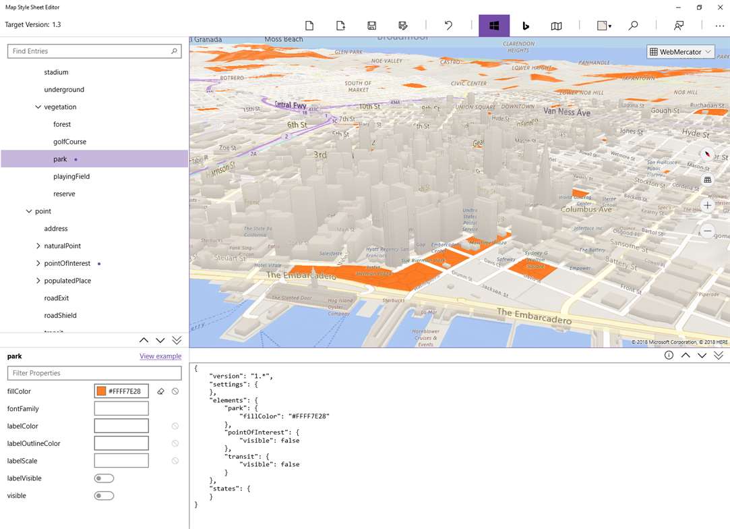
Task: Select the Bing logo map style button
Action: pyautogui.click(x=526, y=26)
